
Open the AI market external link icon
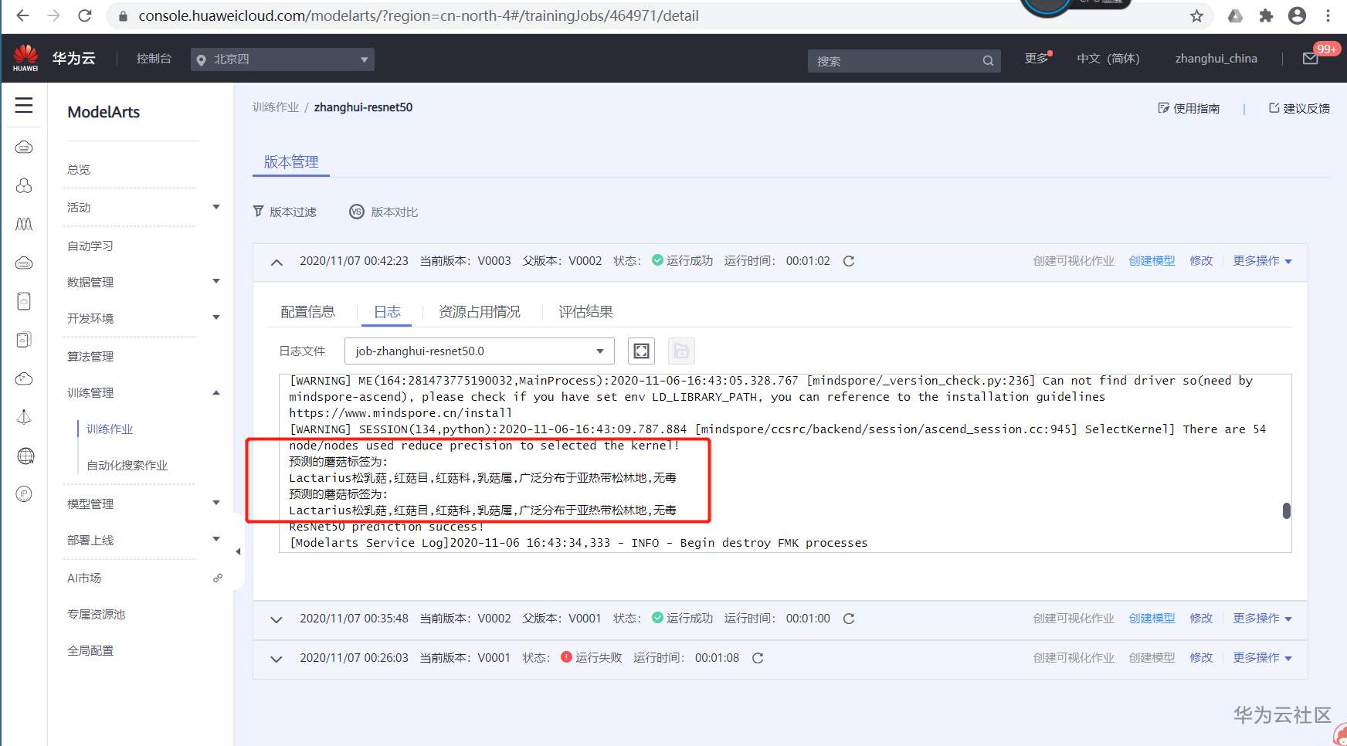click(x=218, y=578)
